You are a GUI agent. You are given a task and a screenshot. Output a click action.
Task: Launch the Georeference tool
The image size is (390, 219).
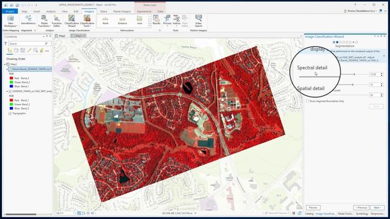[x=28, y=20]
